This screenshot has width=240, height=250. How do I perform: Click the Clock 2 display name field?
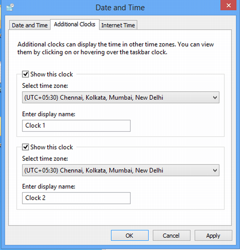pos(76,198)
